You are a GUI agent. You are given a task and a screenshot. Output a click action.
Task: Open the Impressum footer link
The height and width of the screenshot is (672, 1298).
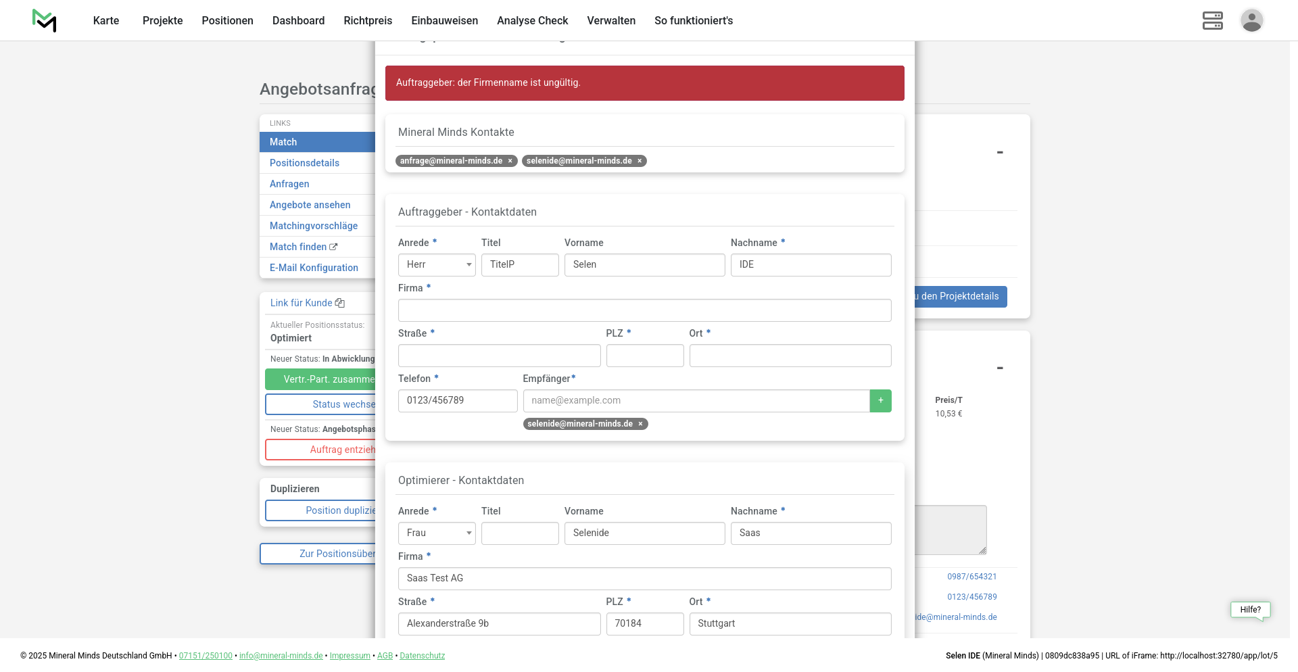(350, 656)
